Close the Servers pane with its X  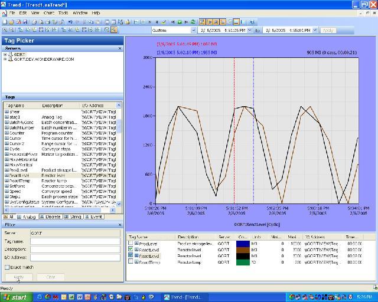[x=120, y=48]
